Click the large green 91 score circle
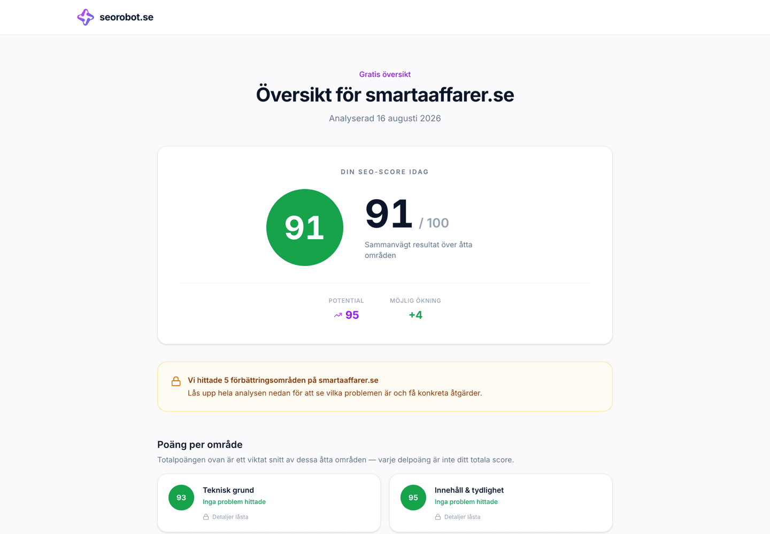The image size is (770, 534). pyautogui.click(x=305, y=227)
